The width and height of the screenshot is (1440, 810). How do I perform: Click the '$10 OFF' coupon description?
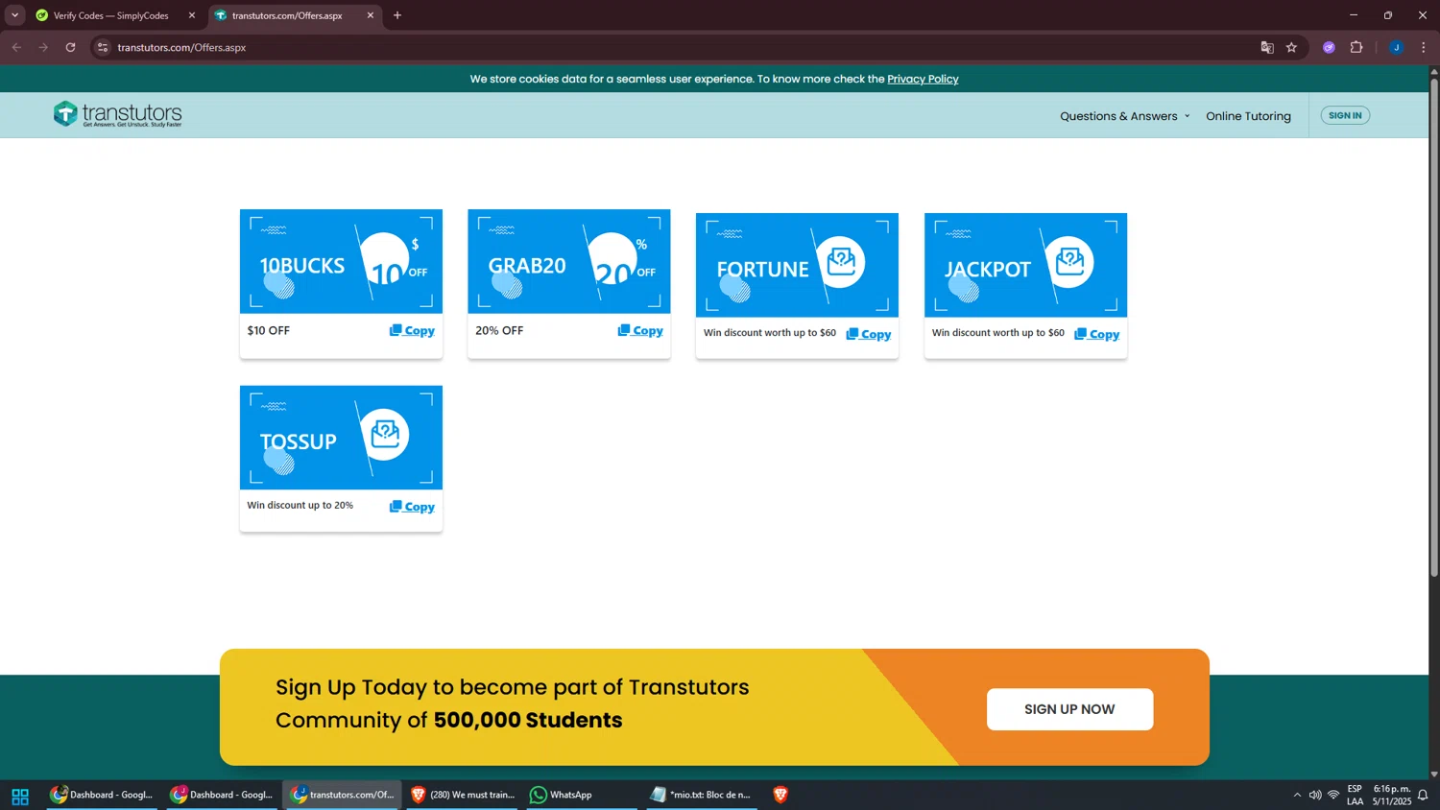269,330
